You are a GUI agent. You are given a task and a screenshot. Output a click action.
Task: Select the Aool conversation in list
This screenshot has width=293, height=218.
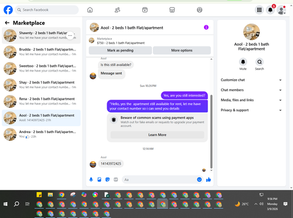click(41, 118)
